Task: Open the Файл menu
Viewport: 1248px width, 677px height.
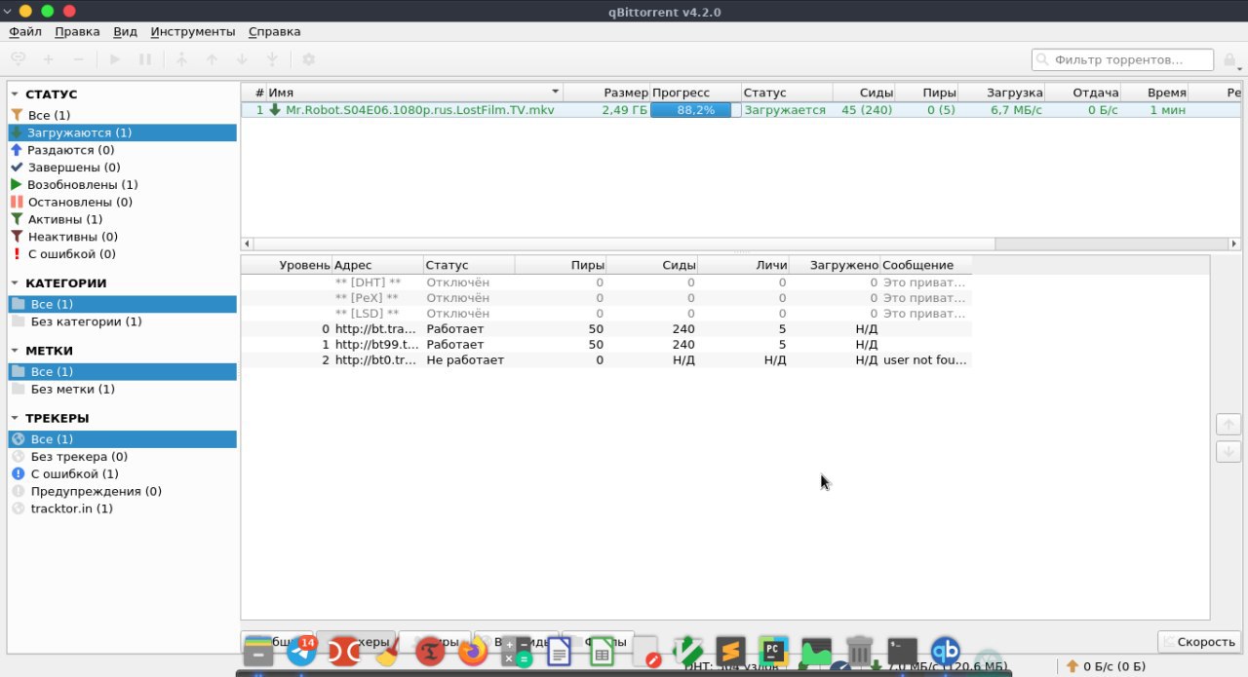Action: point(24,31)
